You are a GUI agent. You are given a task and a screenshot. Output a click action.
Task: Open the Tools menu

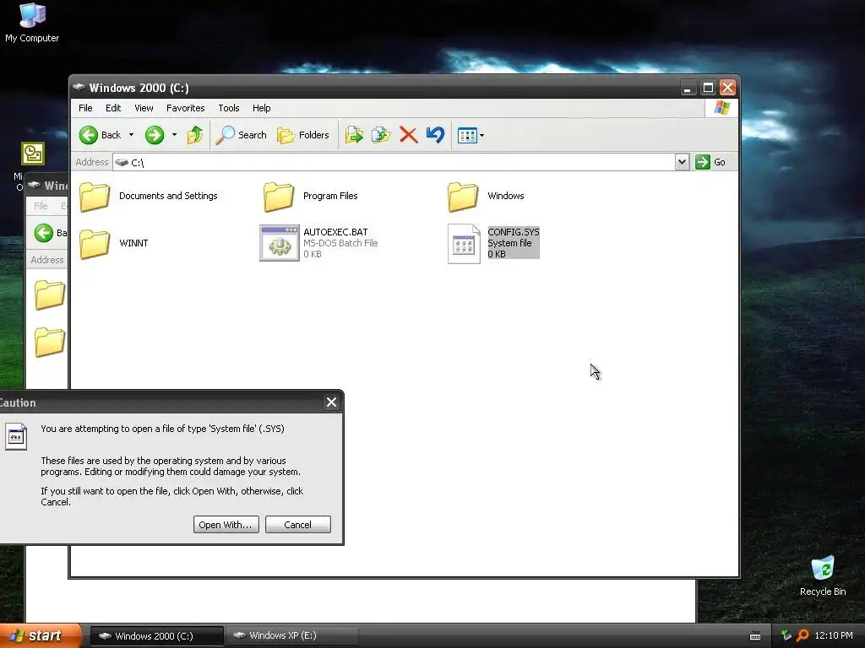[x=228, y=108]
